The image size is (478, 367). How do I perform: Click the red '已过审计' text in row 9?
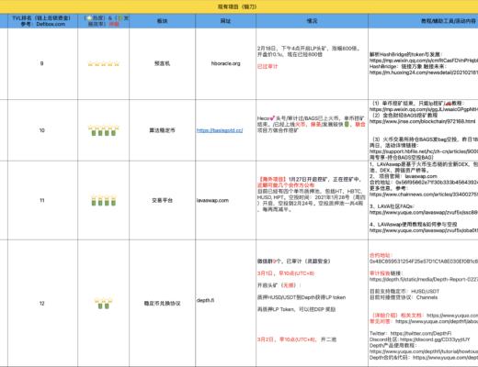click(267, 66)
